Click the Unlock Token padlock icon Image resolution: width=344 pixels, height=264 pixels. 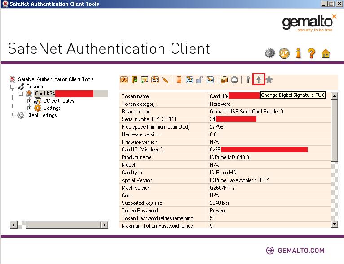click(200, 80)
